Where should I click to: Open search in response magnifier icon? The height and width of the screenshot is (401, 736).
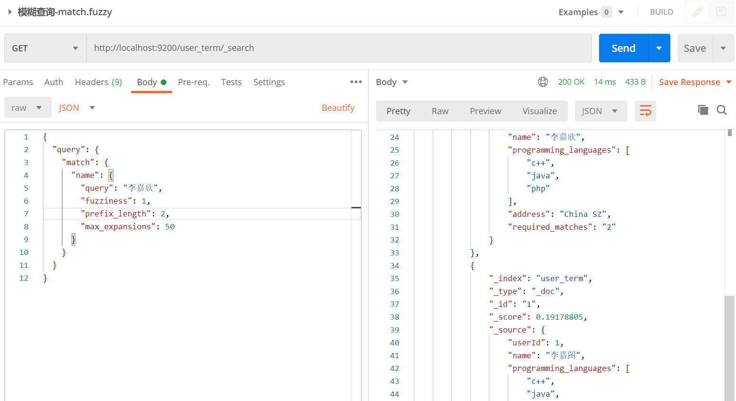[x=722, y=110]
